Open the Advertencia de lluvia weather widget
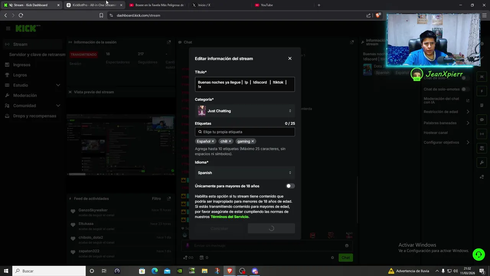The image size is (490, 276). [x=408, y=271]
